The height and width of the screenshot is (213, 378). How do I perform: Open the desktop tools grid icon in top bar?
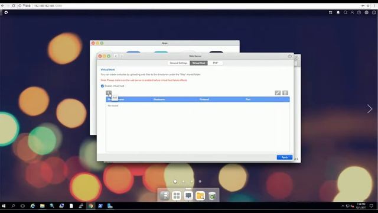point(331,12)
